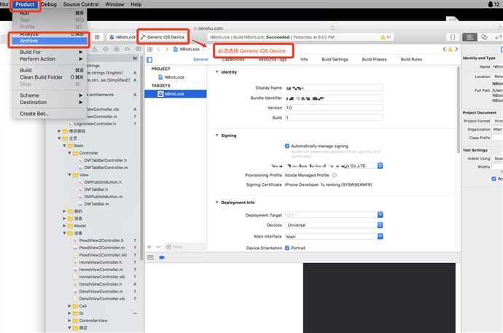Viewport: 503px width, 333px height.
Task: Click the stop square button in toolbar
Action: coord(97,37)
